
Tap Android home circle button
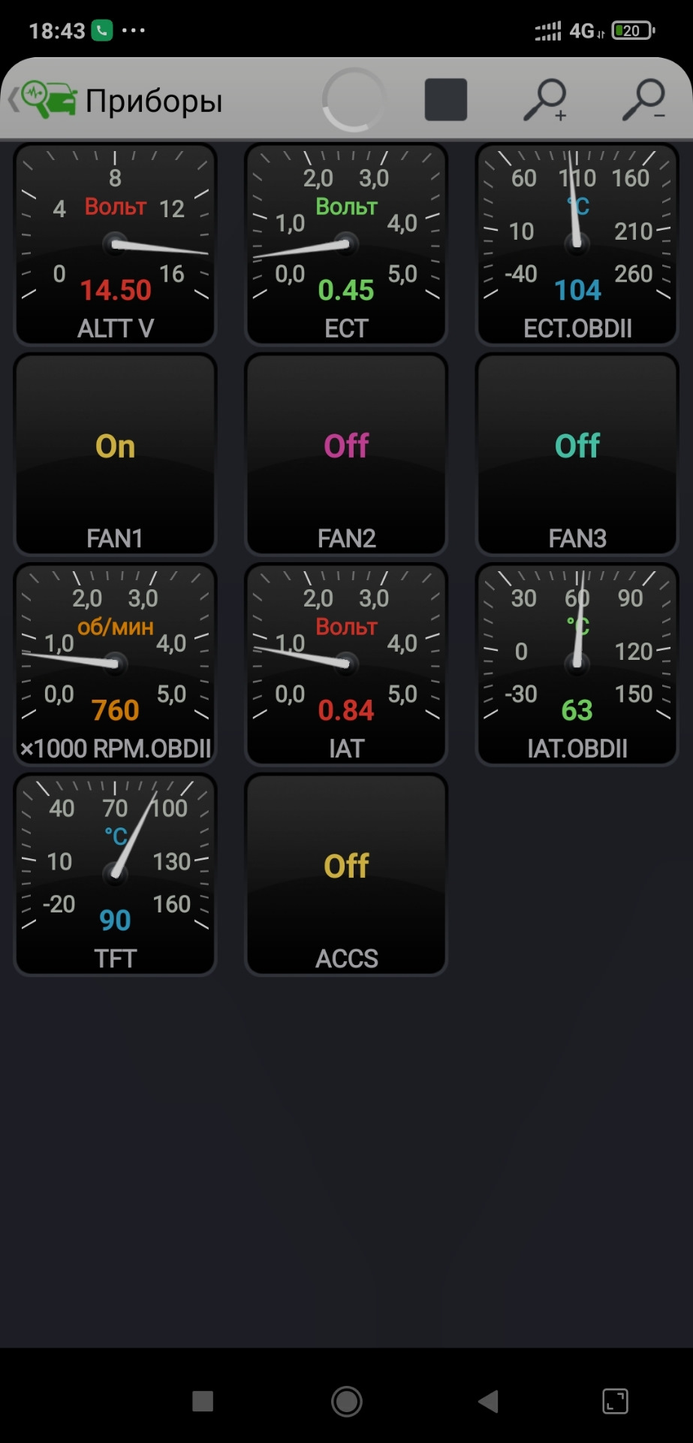pos(347,1401)
